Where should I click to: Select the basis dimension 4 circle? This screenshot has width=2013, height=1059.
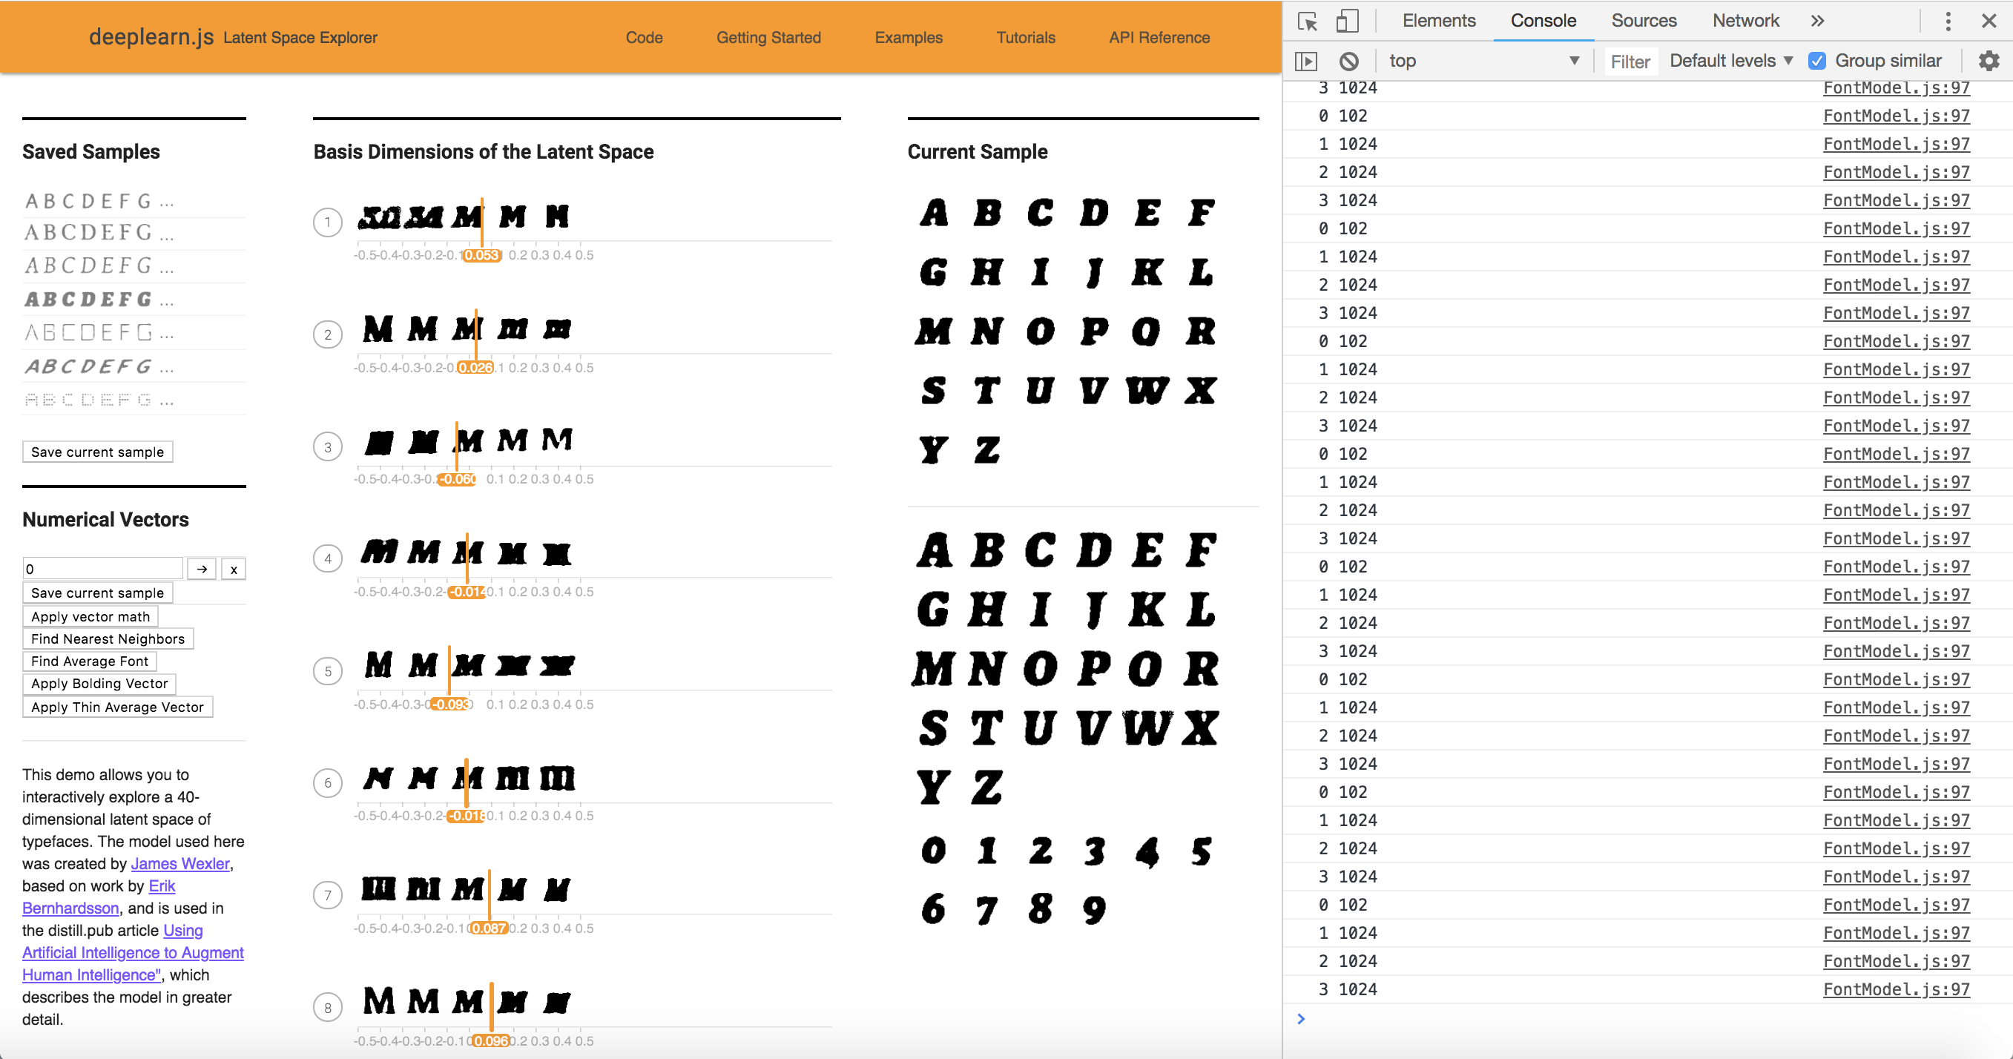(x=327, y=559)
